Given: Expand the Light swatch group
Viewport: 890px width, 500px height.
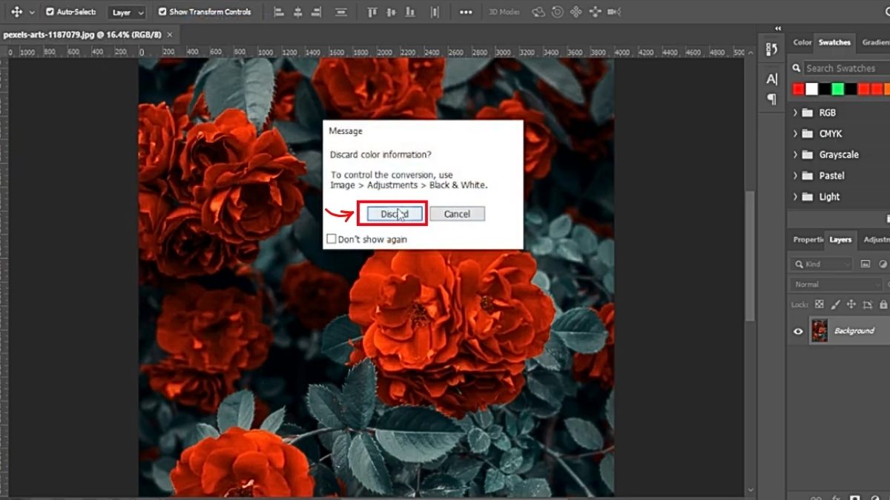Looking at the screenshot, I should [x=796, y=196].
